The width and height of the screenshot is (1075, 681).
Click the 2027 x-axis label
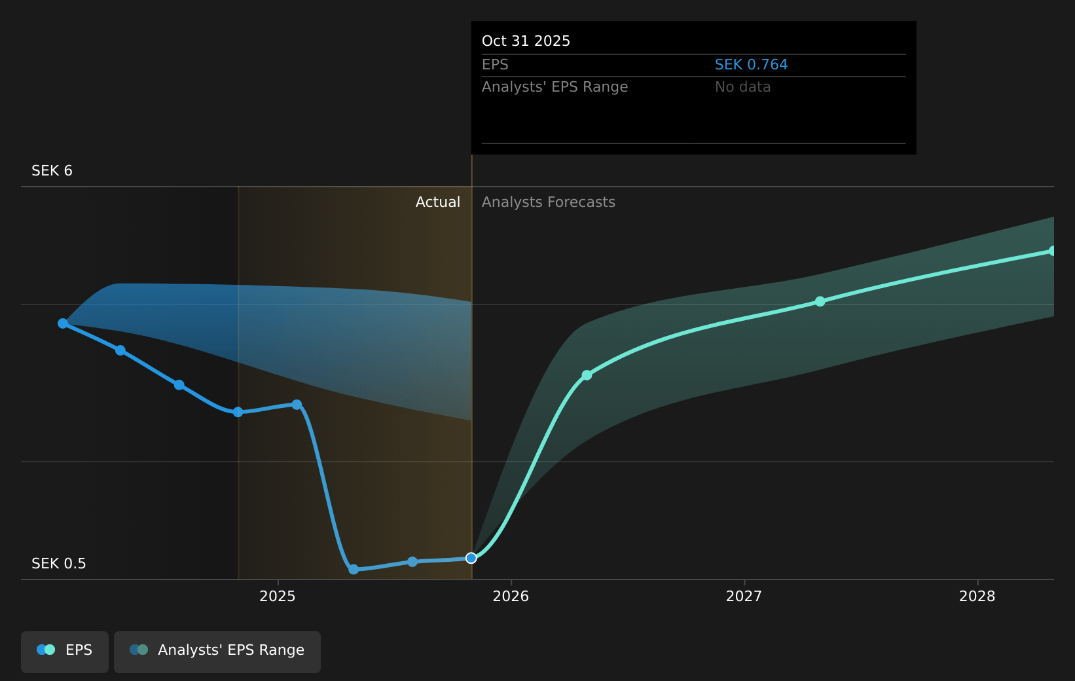pos(744,596)
